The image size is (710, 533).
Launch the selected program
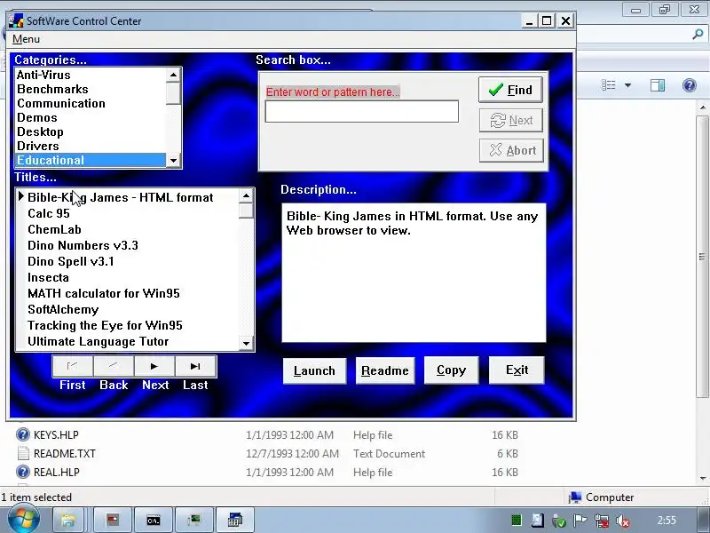click(315, 370)
